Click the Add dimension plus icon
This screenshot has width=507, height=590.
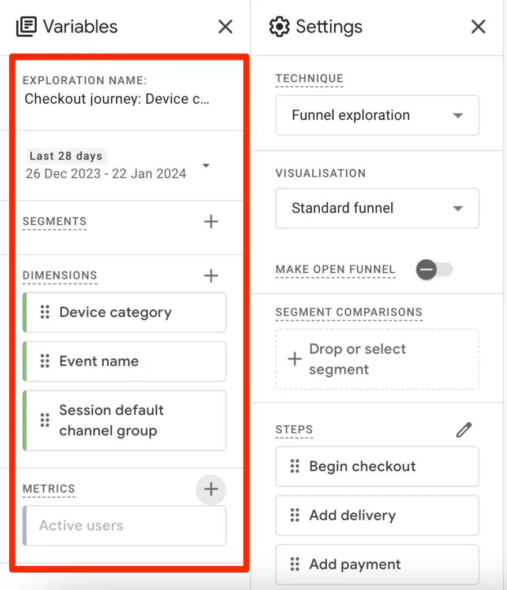click(x=211, y=275)
